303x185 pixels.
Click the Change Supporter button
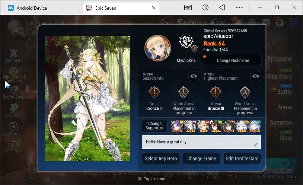[154, 126]
